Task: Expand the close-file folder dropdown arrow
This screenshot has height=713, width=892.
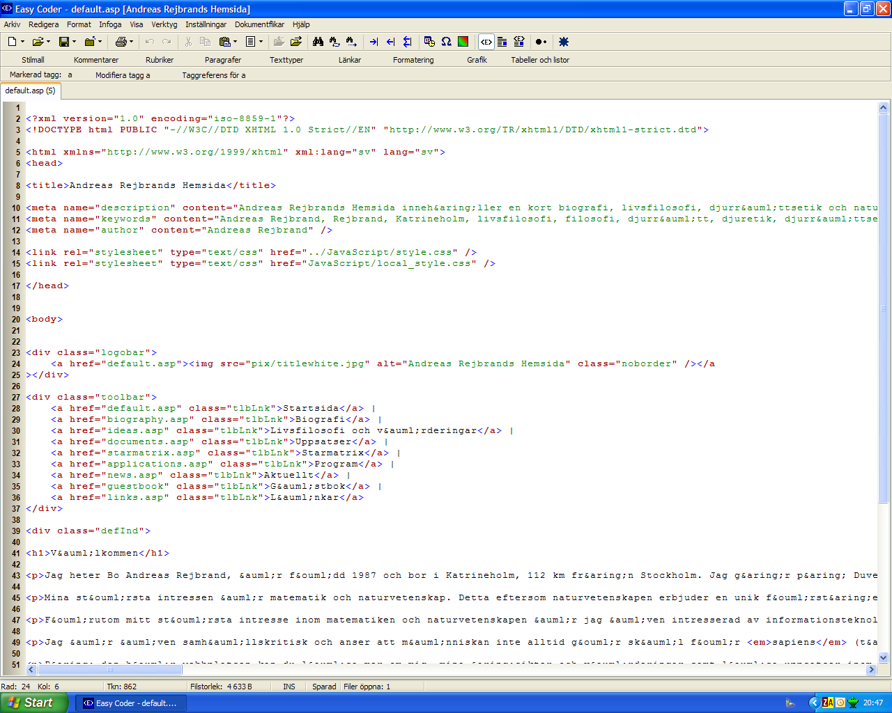Action: coord(100,42)
